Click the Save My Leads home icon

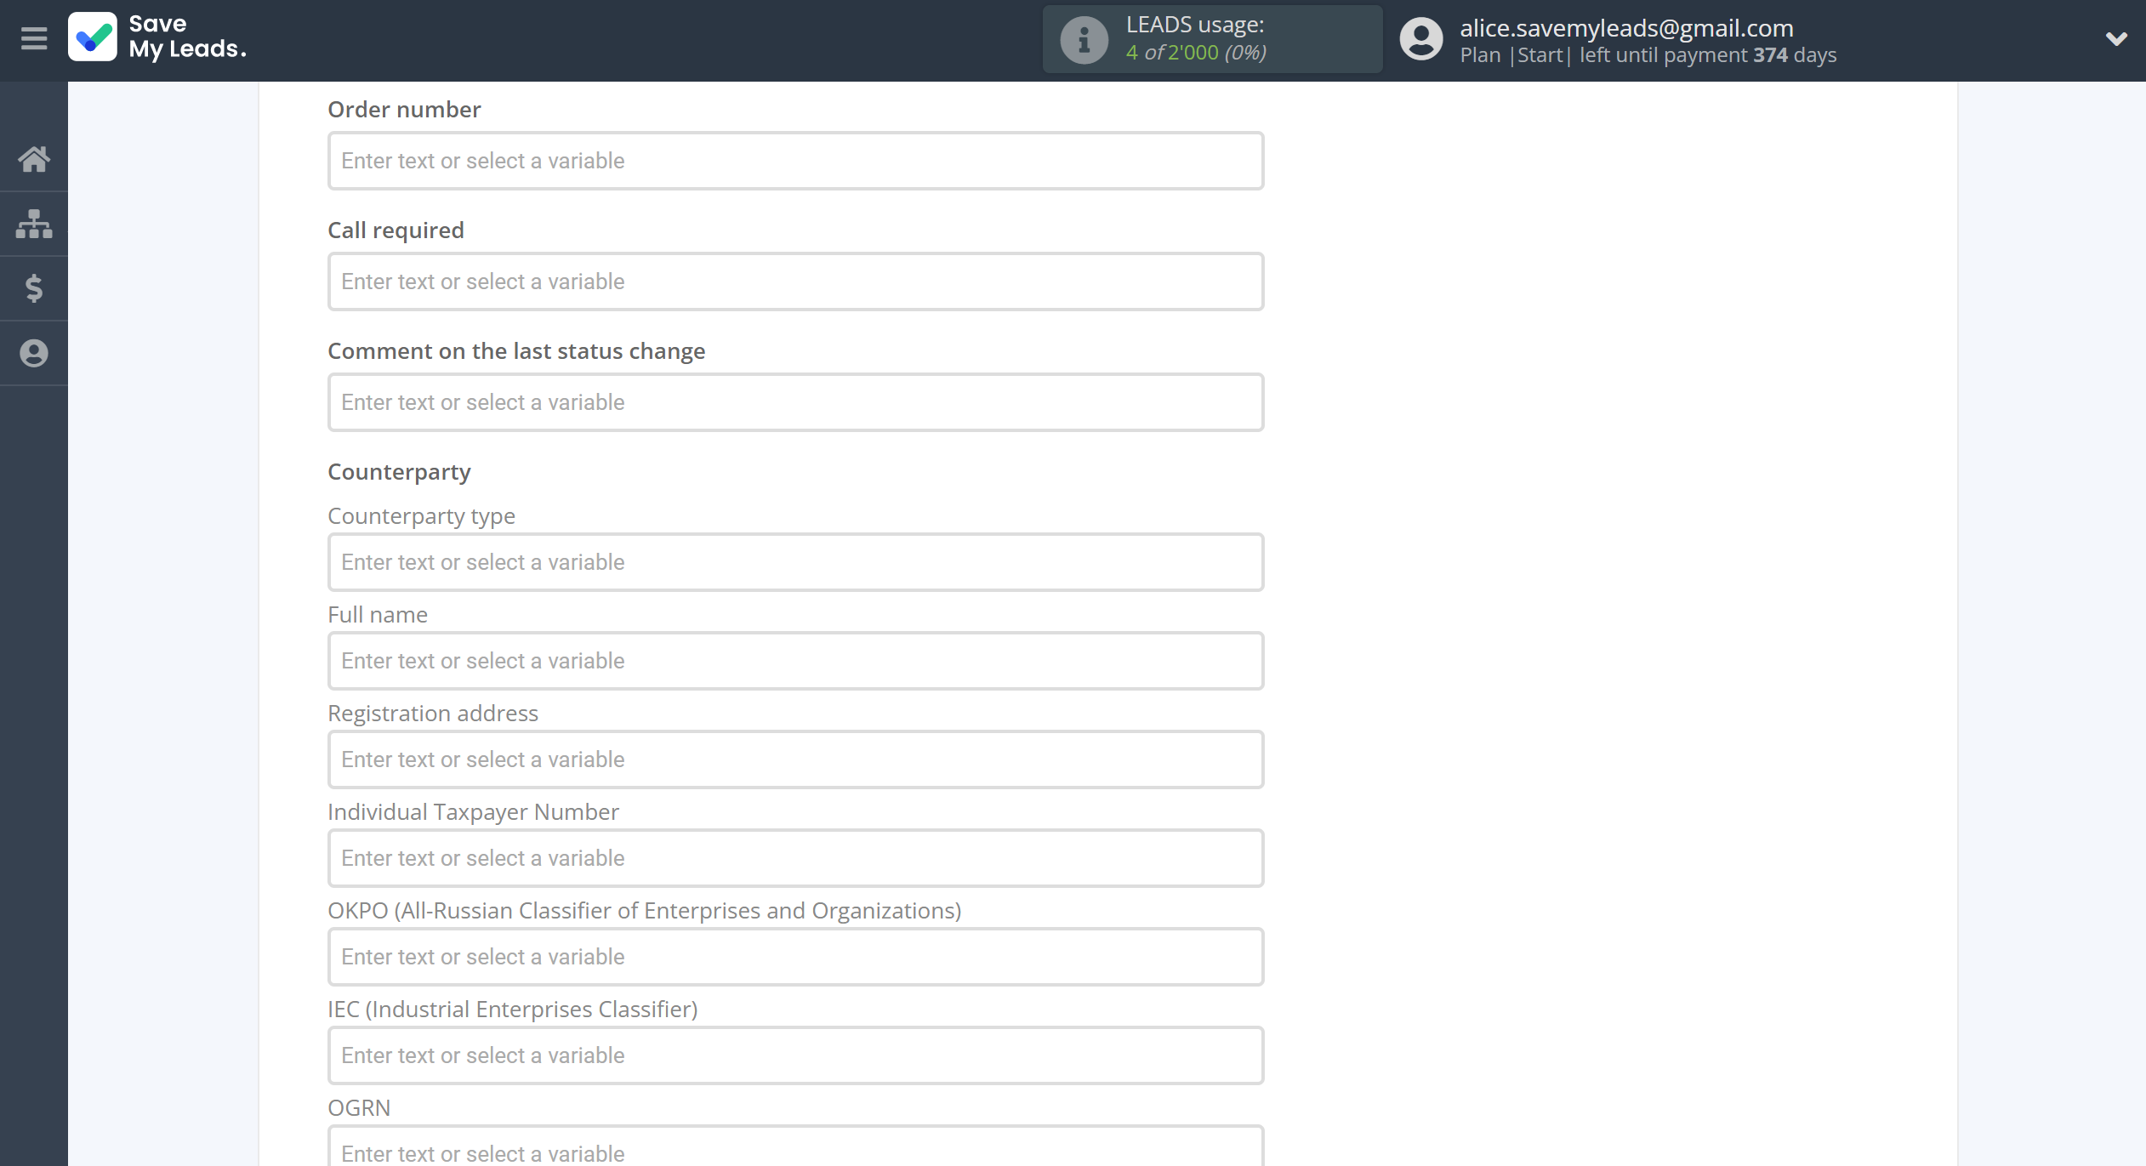click(35, 156)
